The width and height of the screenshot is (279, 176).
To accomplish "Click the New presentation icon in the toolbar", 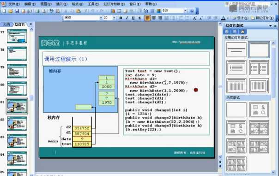I will pyautogui.click(x=4, y=11).
